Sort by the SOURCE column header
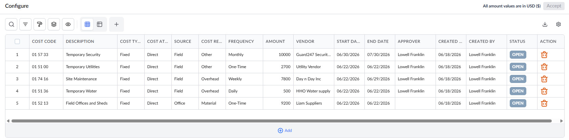 pos(185,41)
